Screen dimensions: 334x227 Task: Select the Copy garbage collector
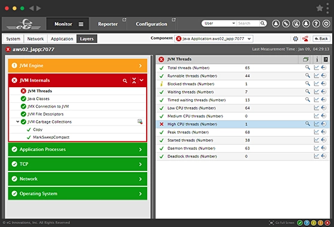[38, 130]
